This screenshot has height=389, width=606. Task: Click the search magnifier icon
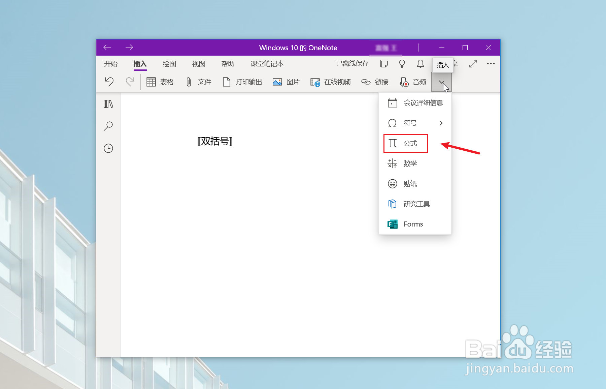[108, 126]
